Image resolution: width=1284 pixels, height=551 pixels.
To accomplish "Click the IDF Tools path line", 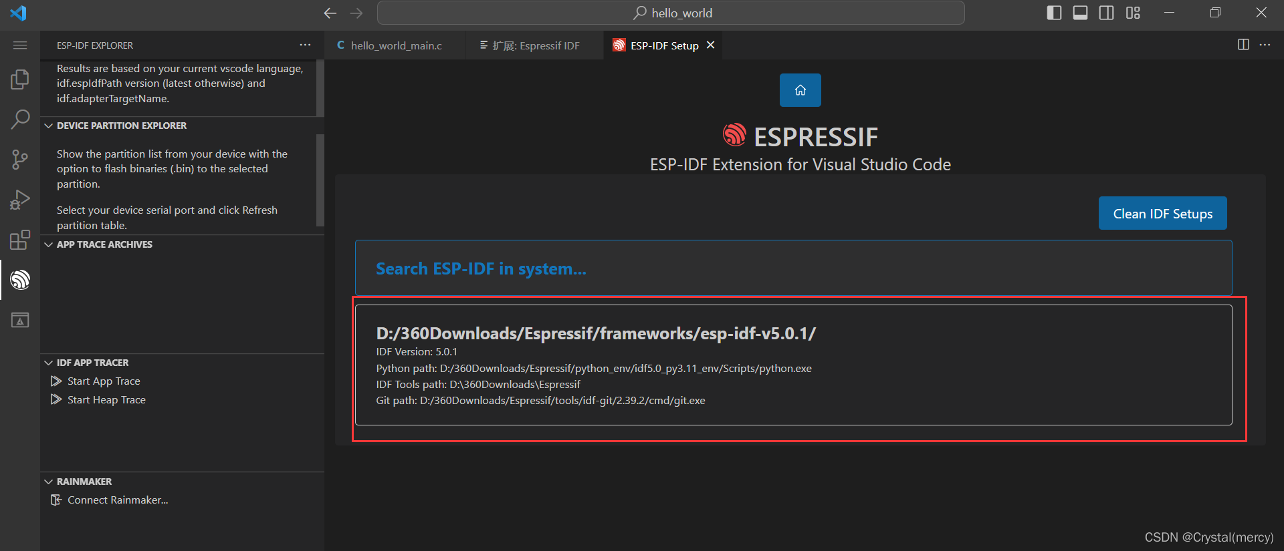I will (478, 385).
